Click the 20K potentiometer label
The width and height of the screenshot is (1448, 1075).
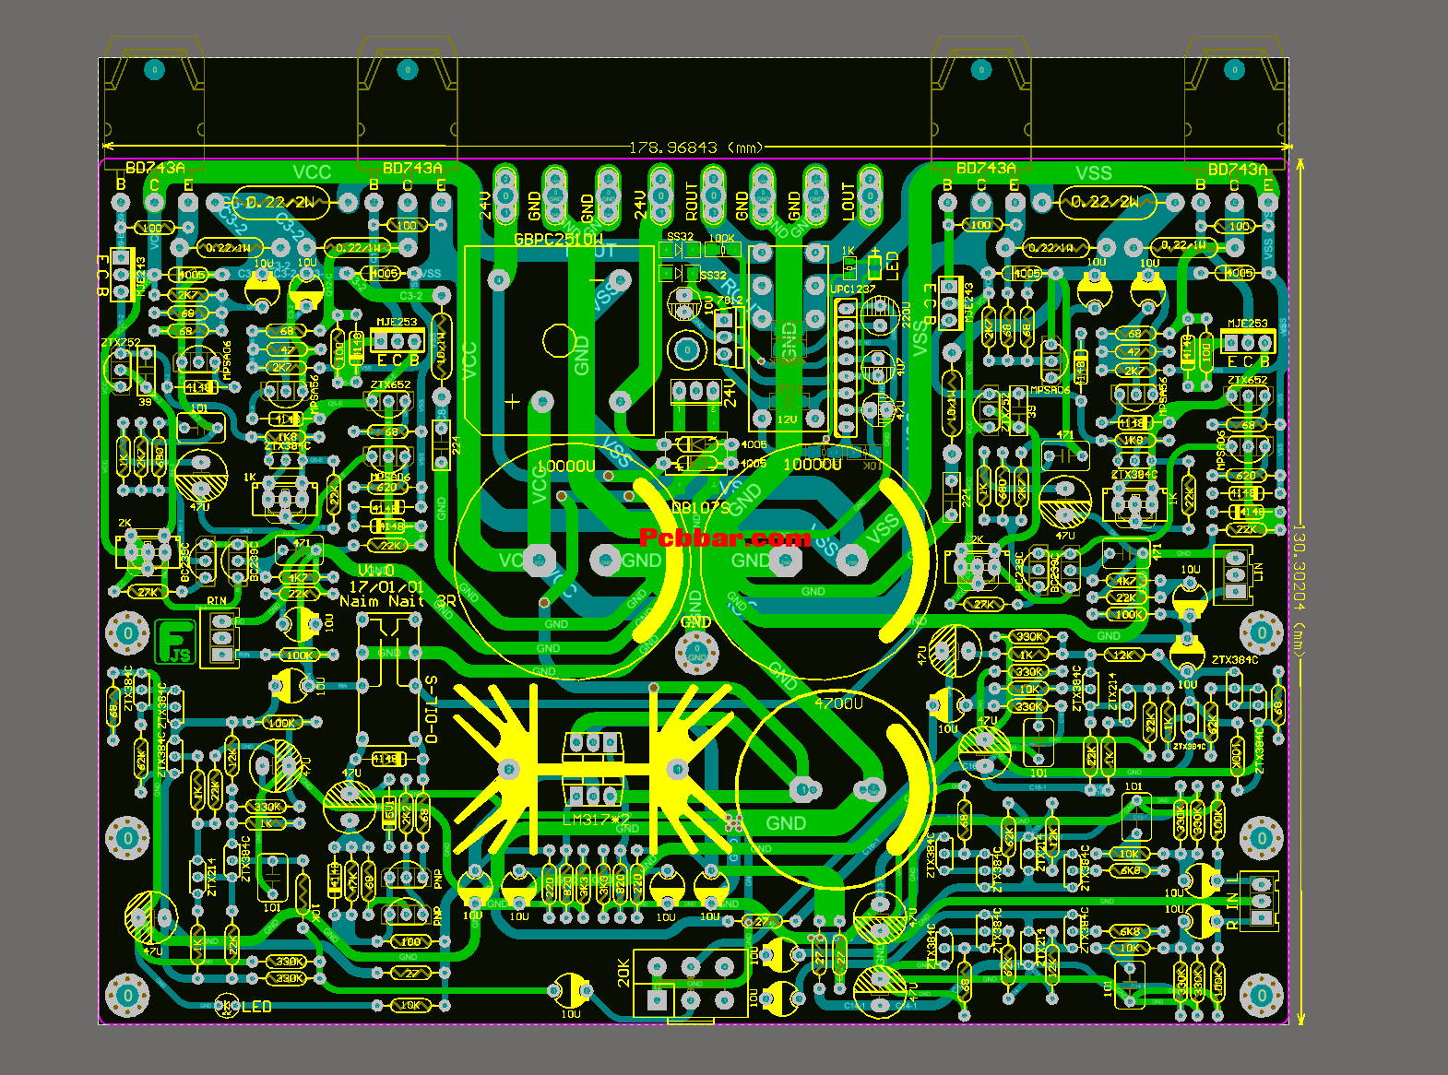(x=623, y=972)
